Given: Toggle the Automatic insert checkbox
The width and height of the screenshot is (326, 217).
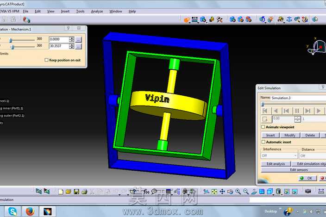Looking at the screenshot, I should click(263, 142).
